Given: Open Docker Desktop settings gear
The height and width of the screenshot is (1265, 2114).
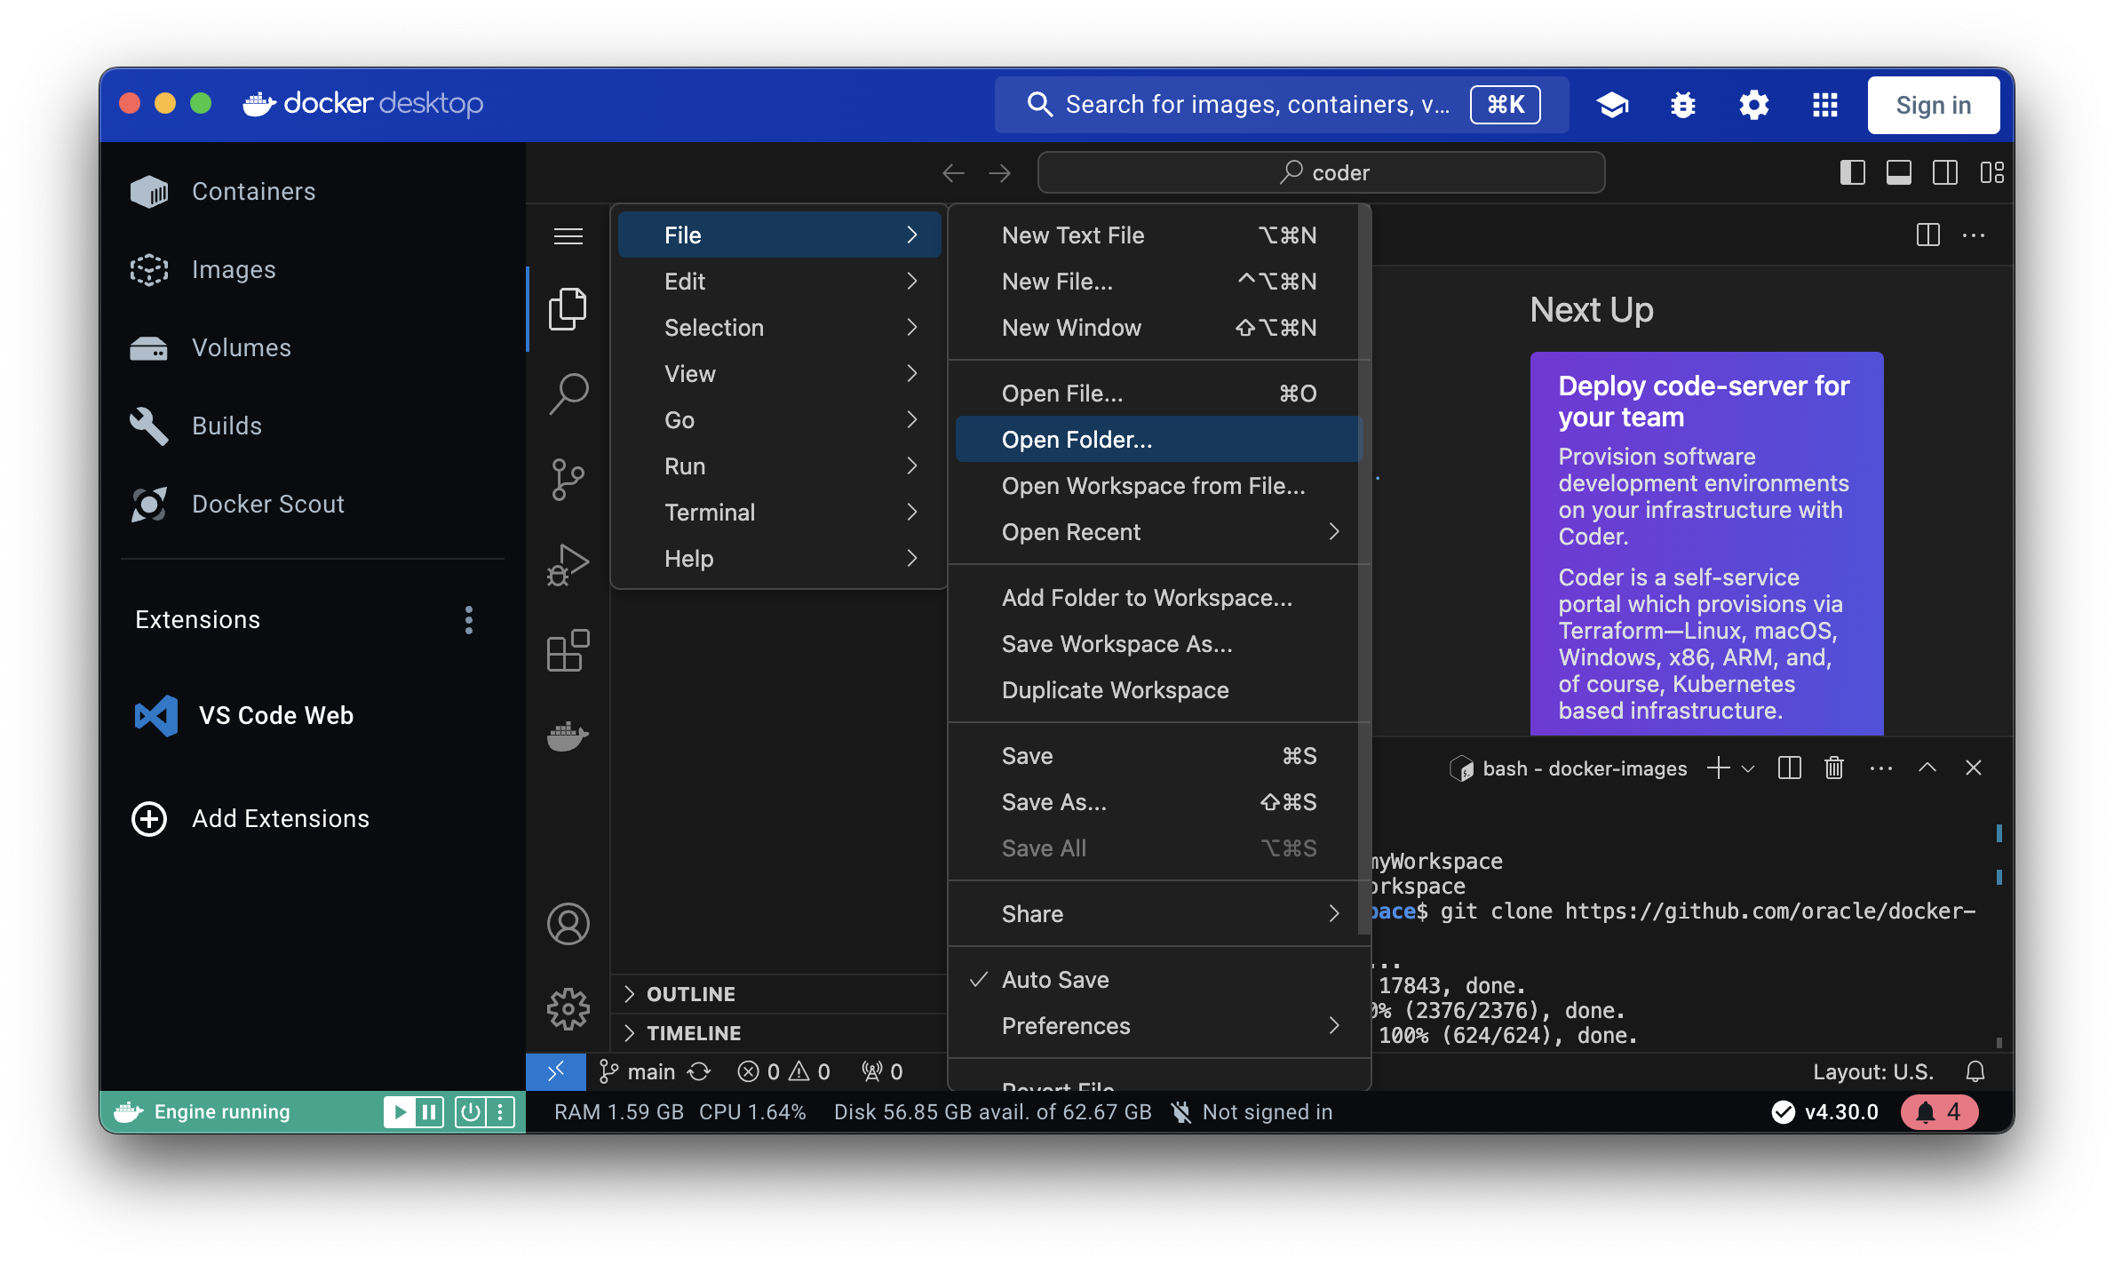Looking at the screenshot, I should coord(1753,105).
